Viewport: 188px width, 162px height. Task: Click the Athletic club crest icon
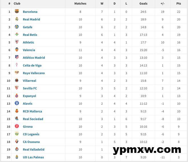pyautogui.click(x=17, y=42)
